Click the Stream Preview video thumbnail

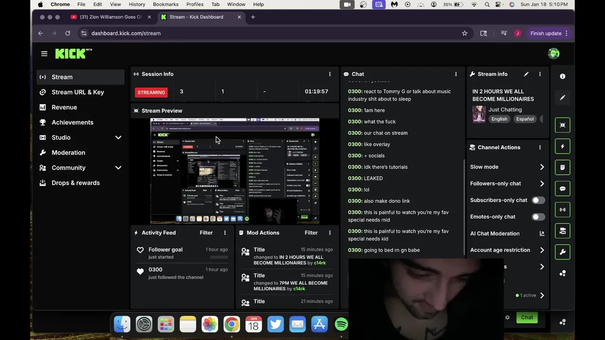(235, 171)
